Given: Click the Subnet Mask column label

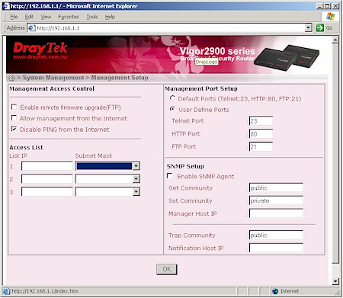Looking at the screenshot, I should point(94,155).
